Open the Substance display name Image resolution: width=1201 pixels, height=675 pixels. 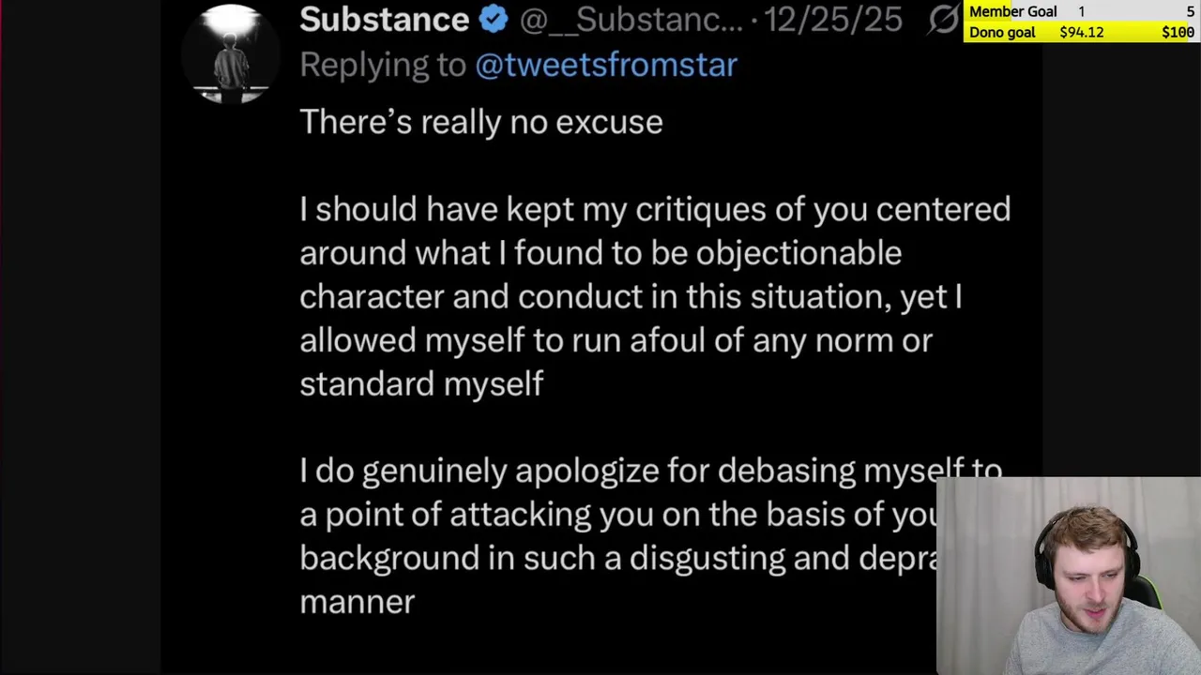384,19
